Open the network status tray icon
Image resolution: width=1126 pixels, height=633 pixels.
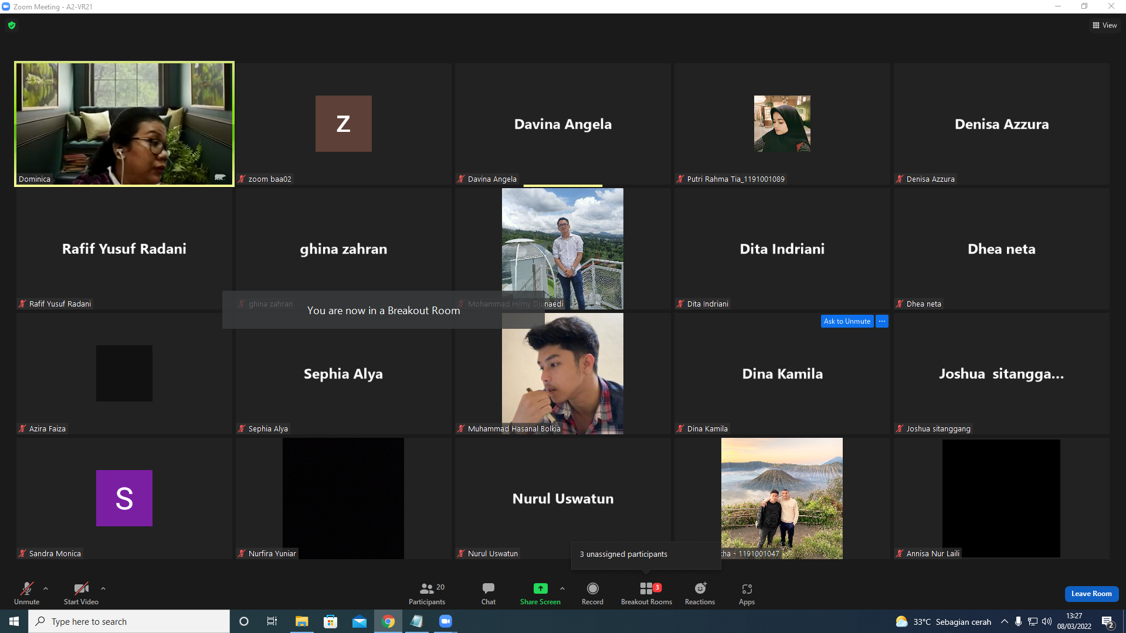[1033, 621]
